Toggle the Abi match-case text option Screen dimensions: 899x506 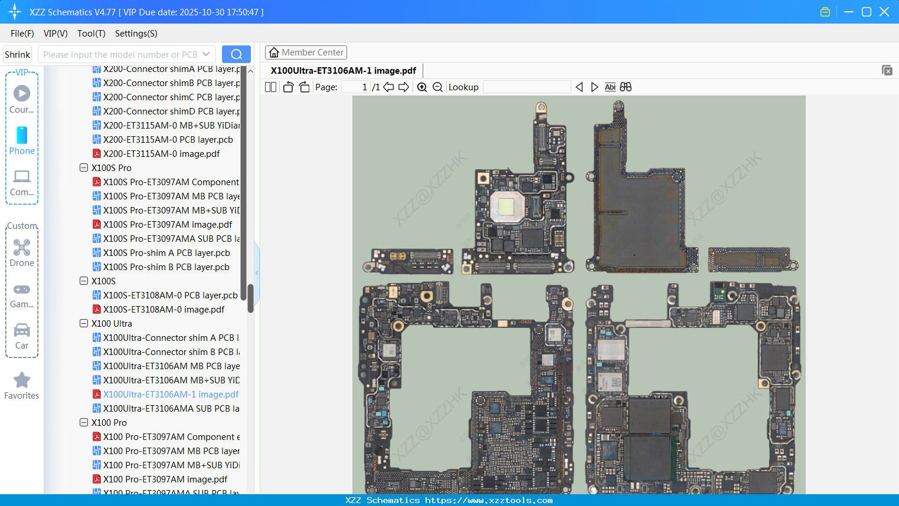click(x=610, y=87)
